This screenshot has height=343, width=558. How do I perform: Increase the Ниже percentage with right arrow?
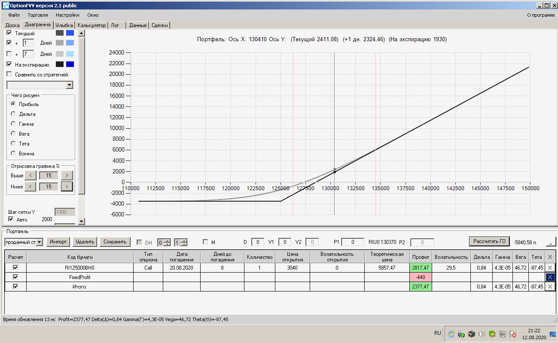(x=67, y=186)
